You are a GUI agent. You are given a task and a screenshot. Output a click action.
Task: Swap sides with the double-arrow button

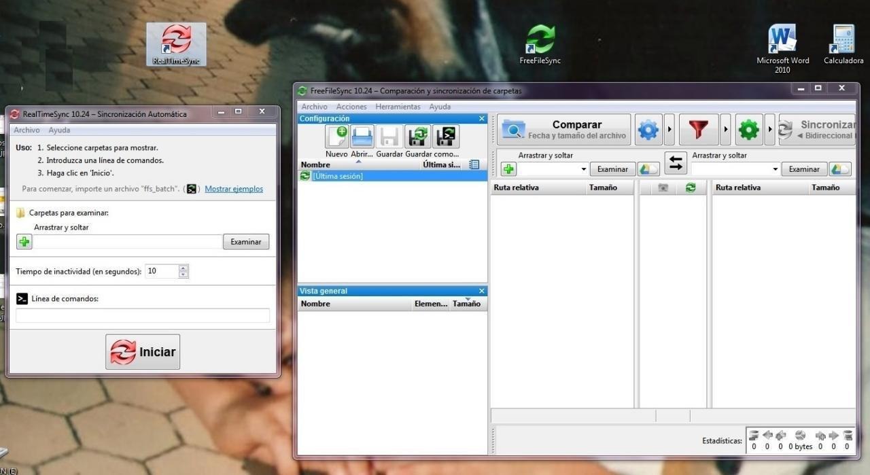(x=676, y=163)
